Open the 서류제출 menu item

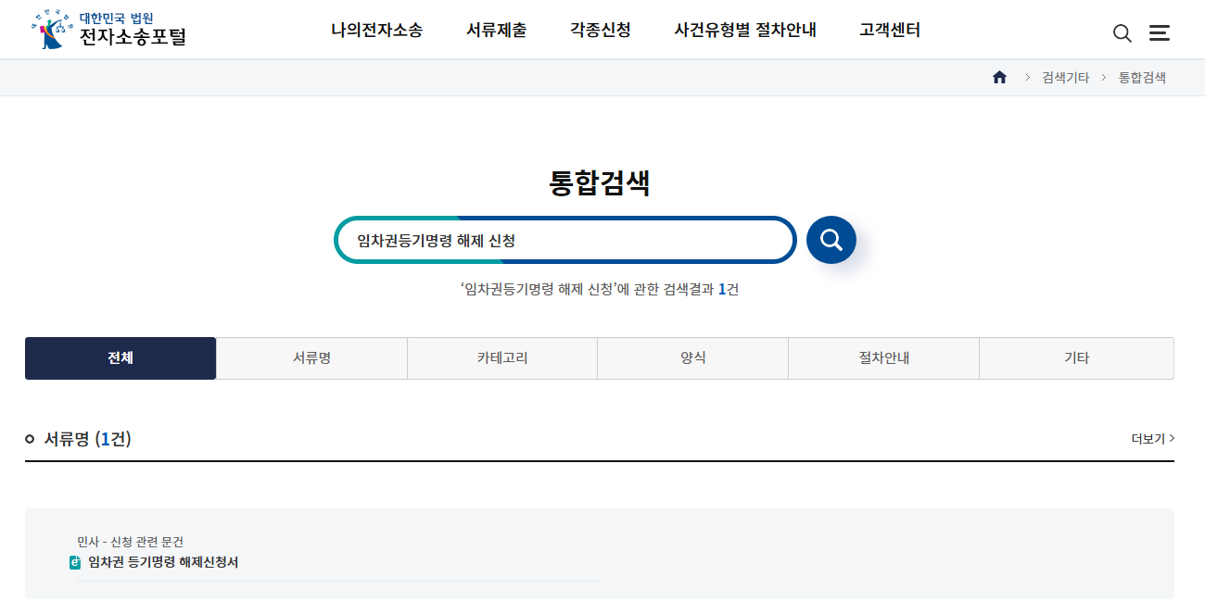[496, 30]
